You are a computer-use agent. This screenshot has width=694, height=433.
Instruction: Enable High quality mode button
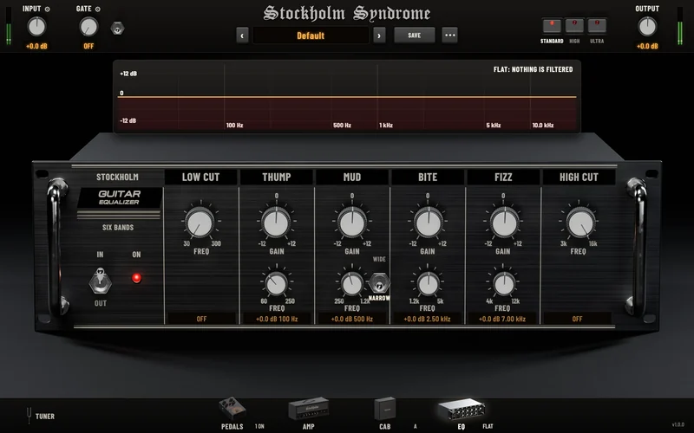[x=574, y=26]
